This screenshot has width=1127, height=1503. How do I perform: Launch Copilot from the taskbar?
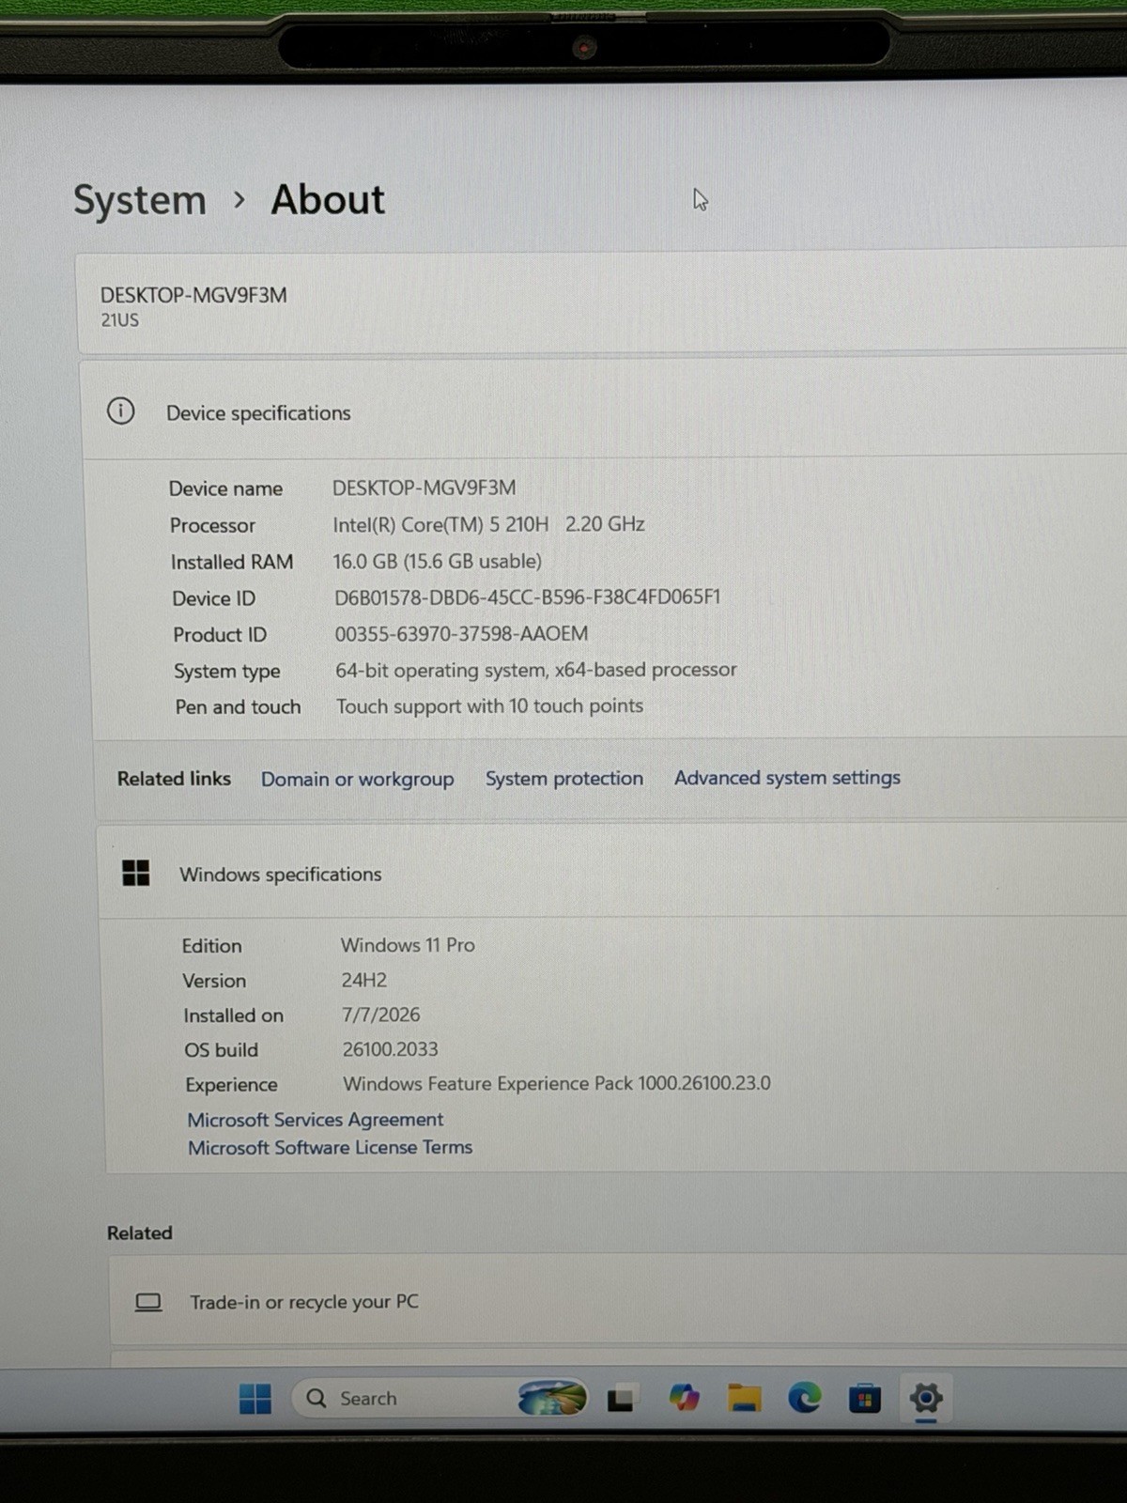coord(684,1399)
